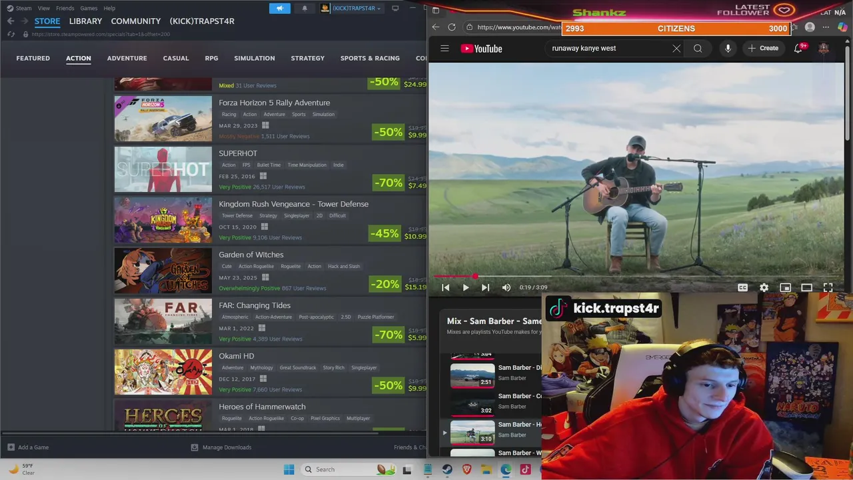Go forward in Steam navigation

[24, 21]
